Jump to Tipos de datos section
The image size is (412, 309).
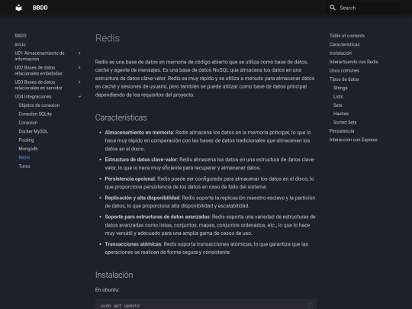(x=344, y=79)
